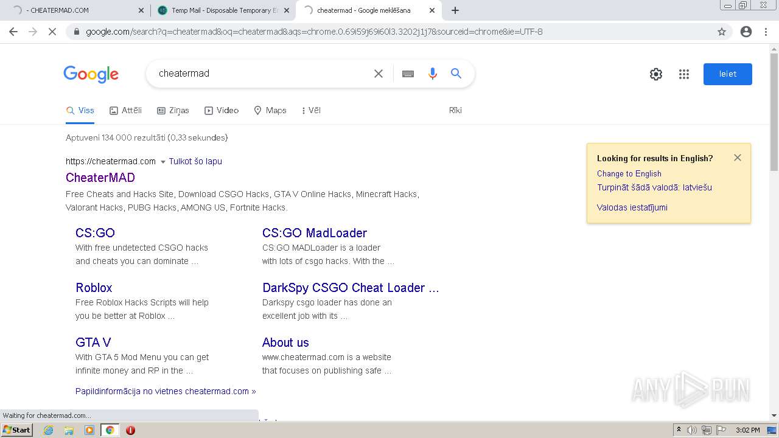779x438 pixels.
Task: Open the Chrome three-dot menu
Action: pos(766,32)
